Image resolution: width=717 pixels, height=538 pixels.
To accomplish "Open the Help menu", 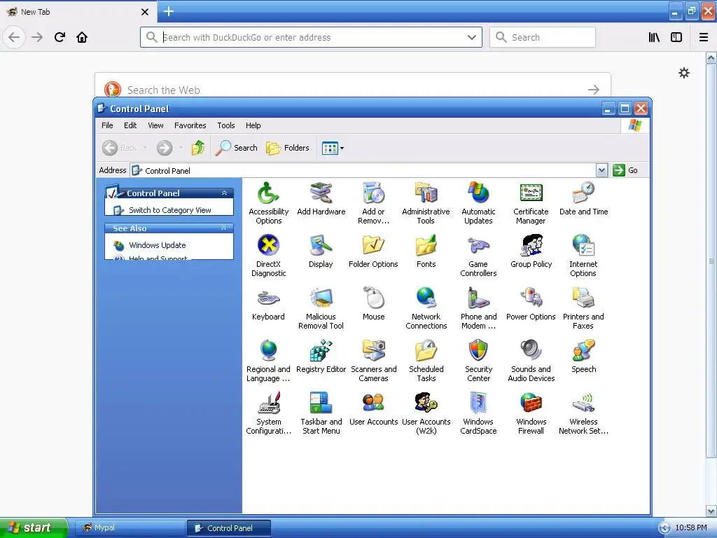I will [253, 125].
